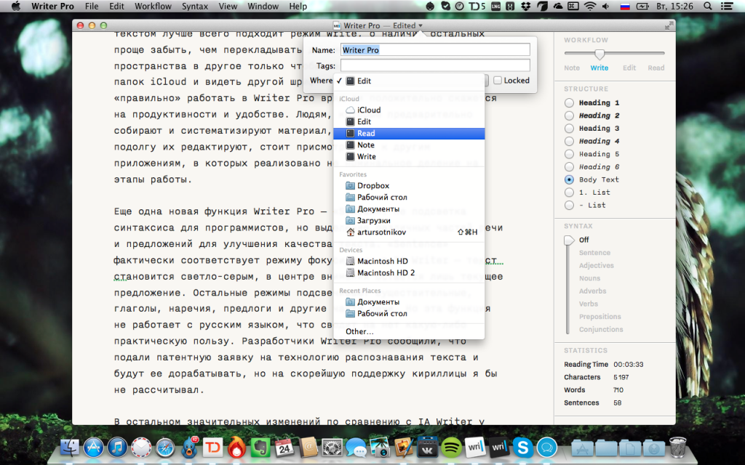Pick Dropbox under Favorites

click(x=372, y=186)
